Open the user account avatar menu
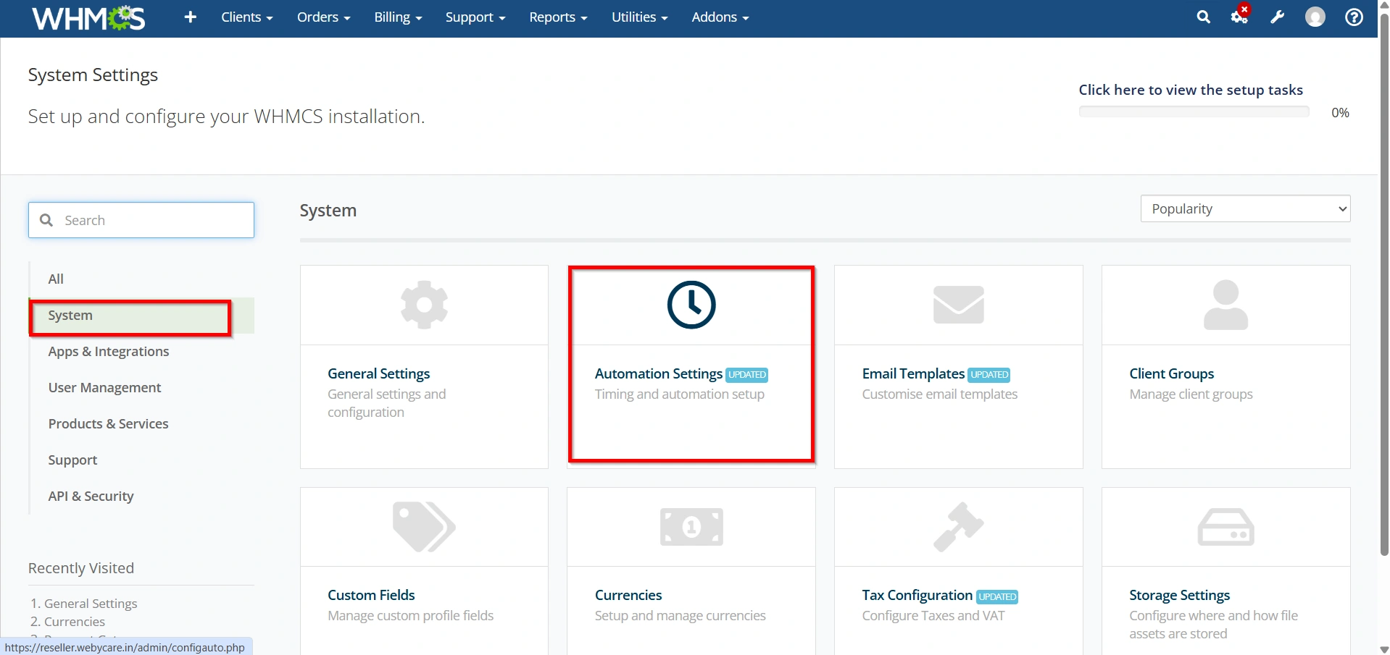This screenshot has height=655, width=1390. point(1315,17)
